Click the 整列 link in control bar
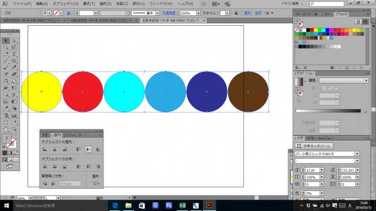The image size is (376, 211). click(x=247, y=13)
